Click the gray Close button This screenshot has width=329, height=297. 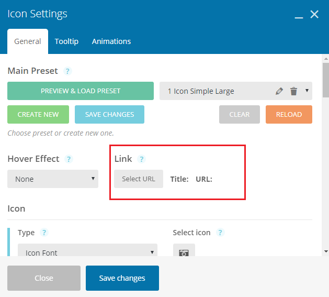click(44, 278)
